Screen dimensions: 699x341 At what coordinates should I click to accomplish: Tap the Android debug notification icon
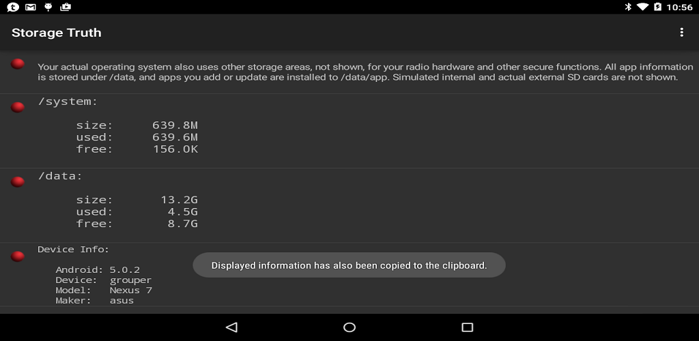tap(48, 7)
